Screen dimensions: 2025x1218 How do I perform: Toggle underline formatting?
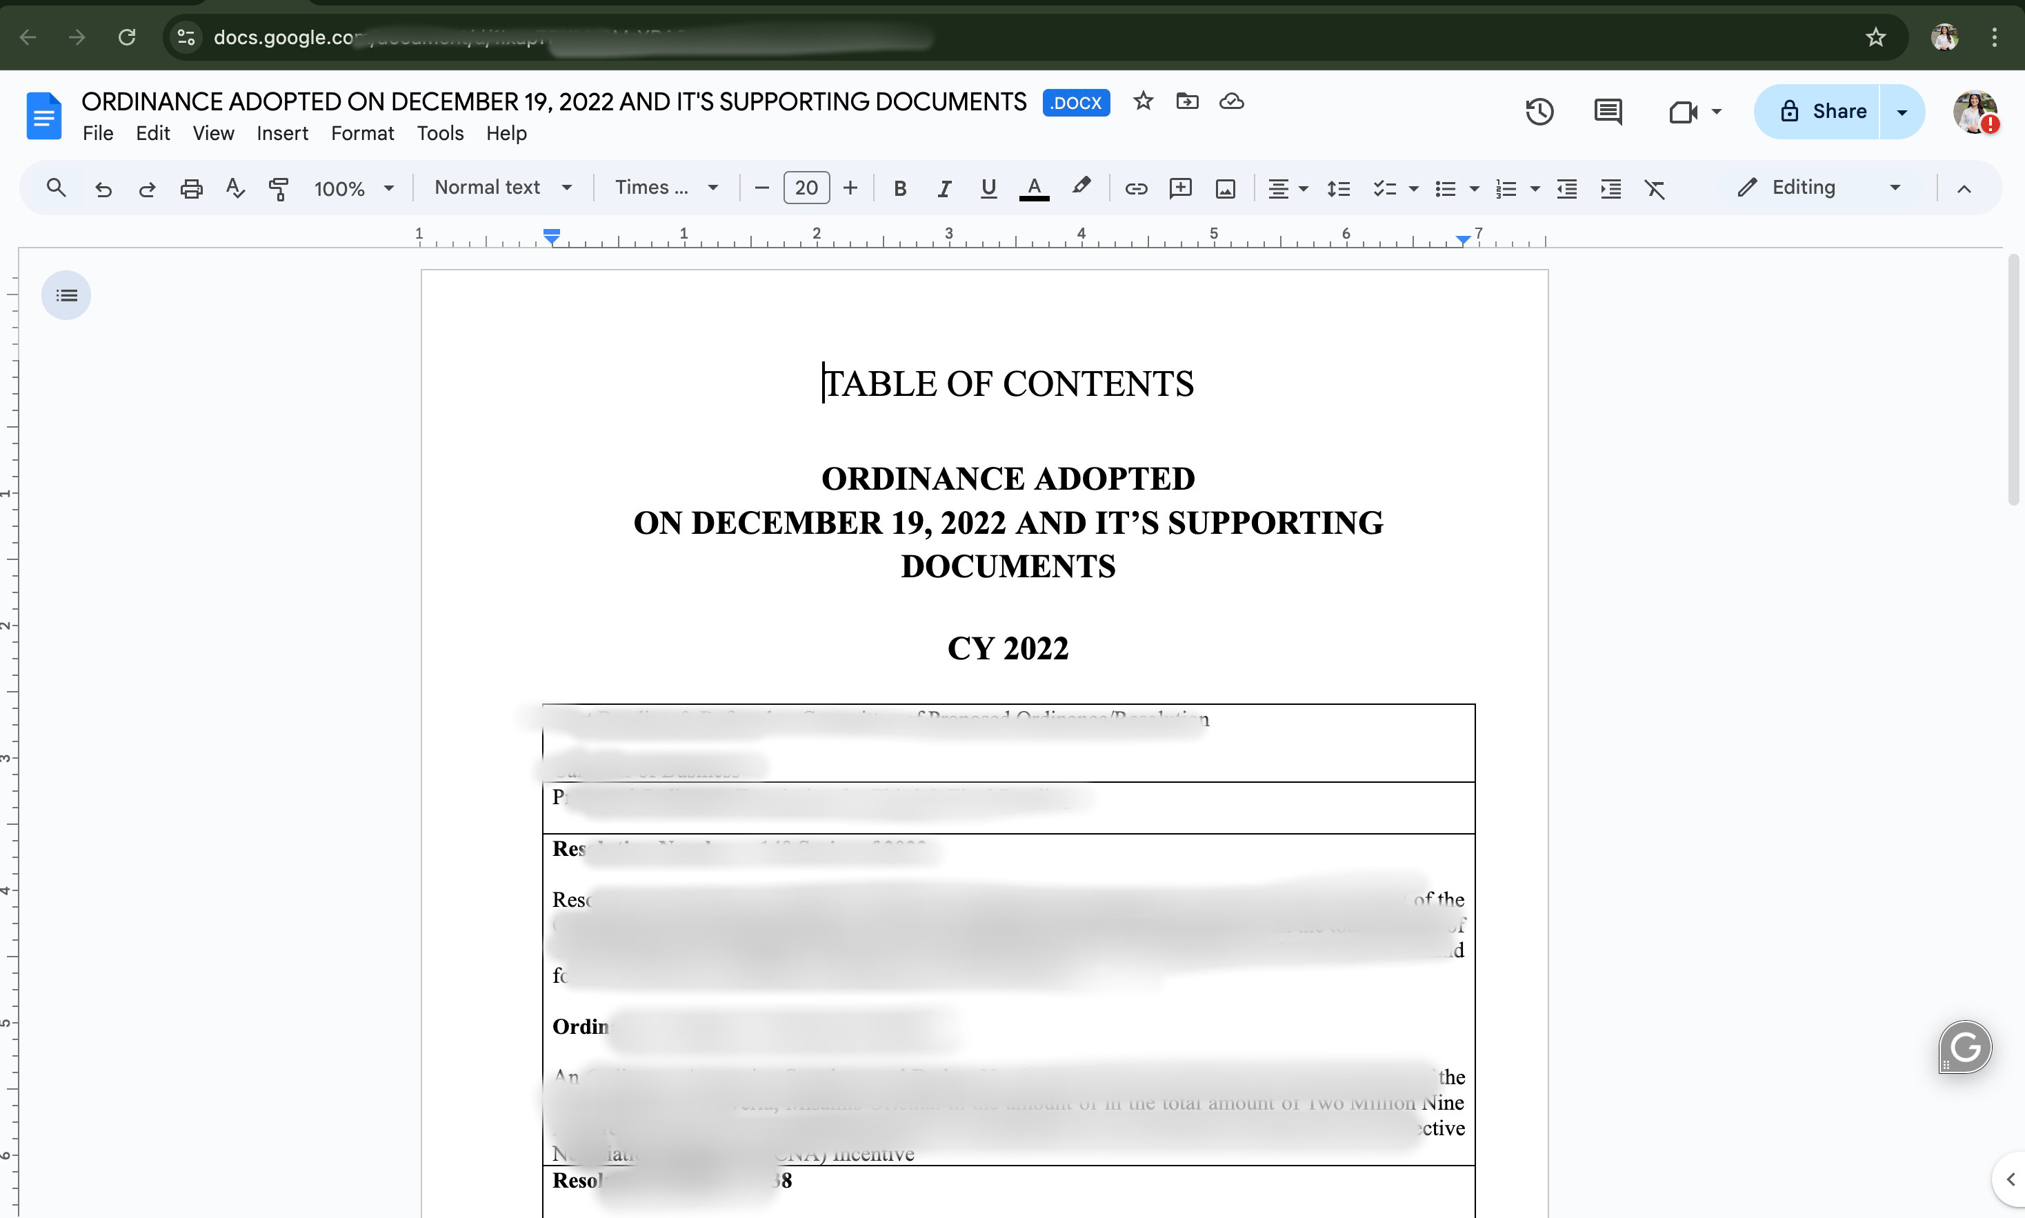[x=989, y=189]
